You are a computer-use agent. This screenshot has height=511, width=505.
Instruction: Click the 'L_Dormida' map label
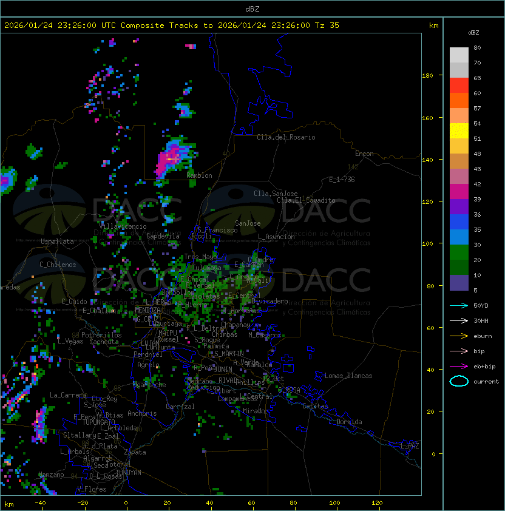(x=345, y=422)
